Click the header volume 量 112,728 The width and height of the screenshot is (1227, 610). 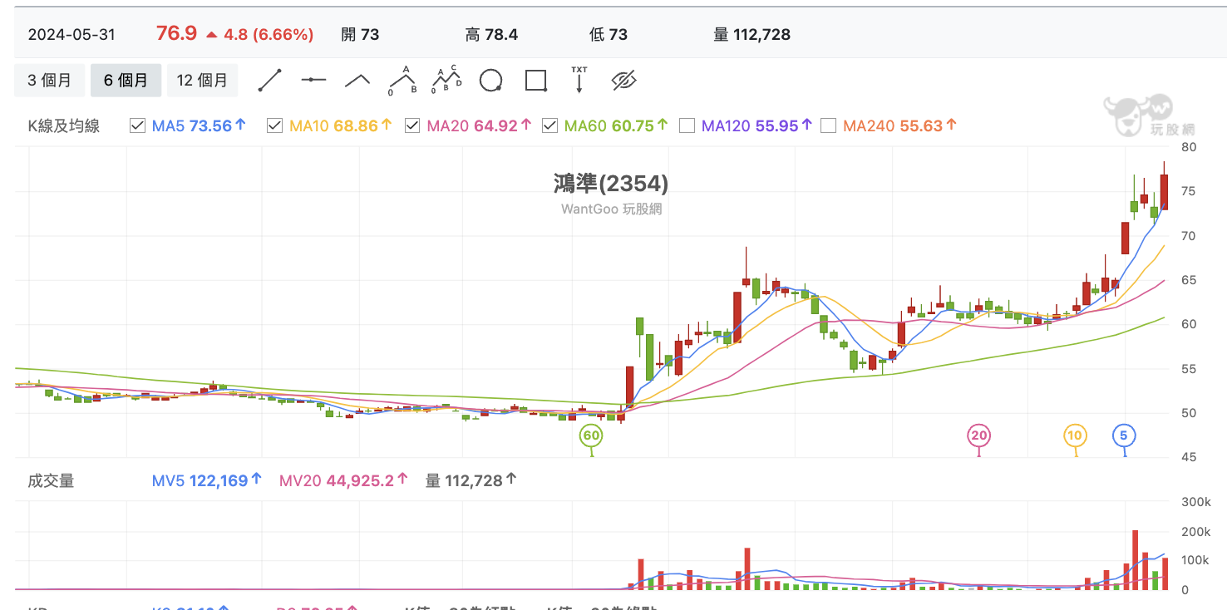751,35
